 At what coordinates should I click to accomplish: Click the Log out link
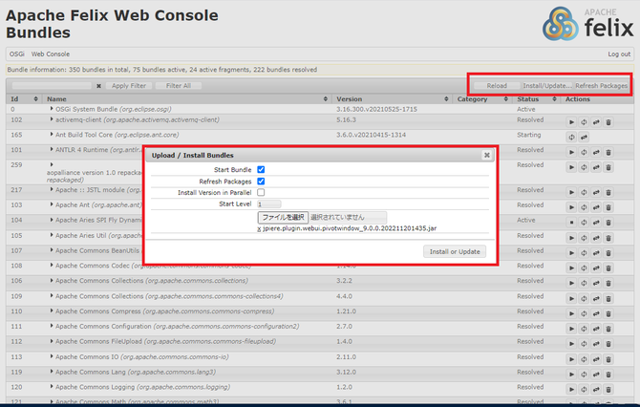tap(619, 54)
